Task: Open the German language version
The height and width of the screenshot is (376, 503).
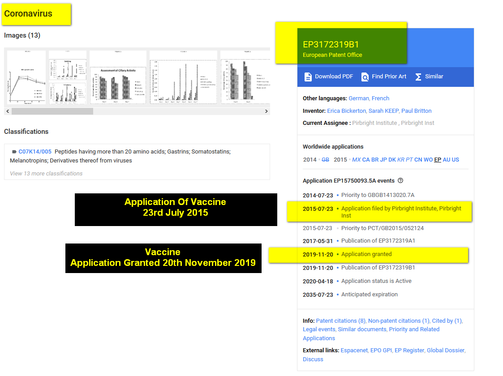Action: click(x=359, y=98)
